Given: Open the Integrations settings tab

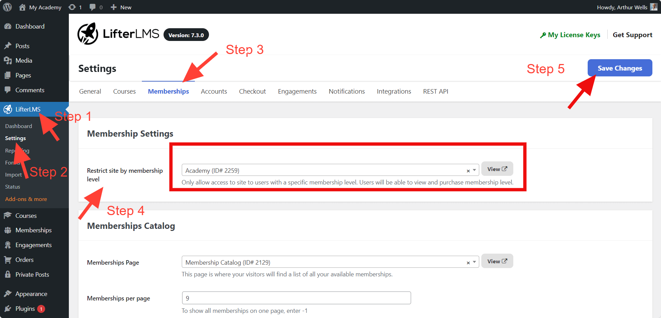Looking at the screenshot, I should click(394, 92).
